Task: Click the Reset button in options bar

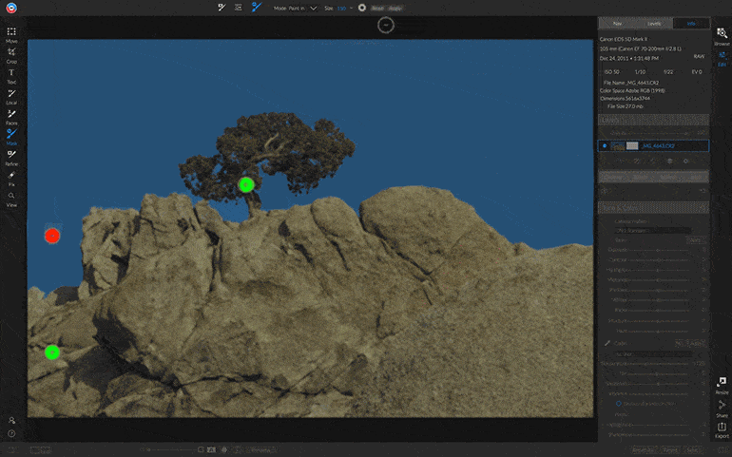Action: coord(377,8)
